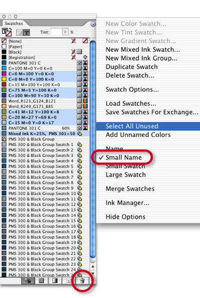The image size is (200, 298).
Task: Select the C=20 M=27 Y=69 K=0 row
Action: [45, 117]
